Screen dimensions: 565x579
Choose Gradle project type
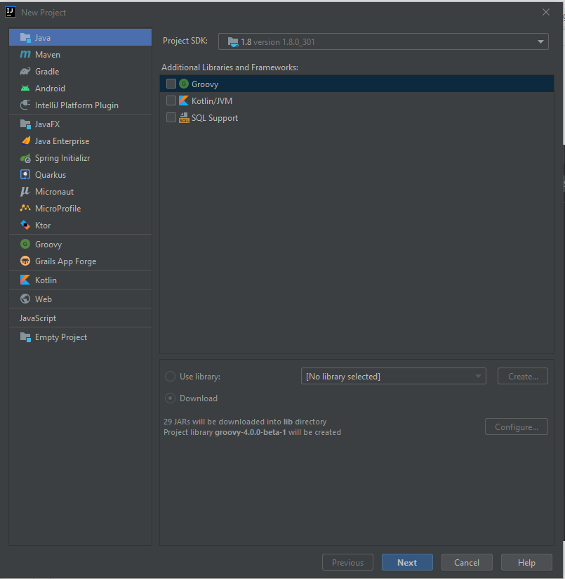pyautogui.click(x=81, y=71)
